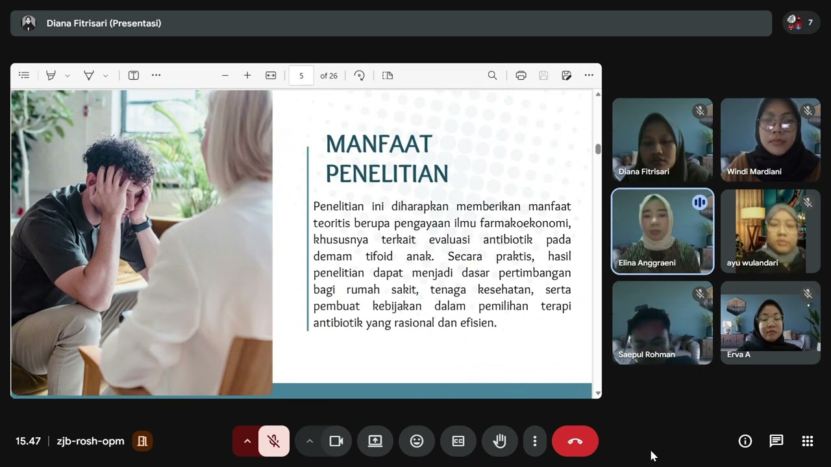The height and width of the screenshot is (467, 831).
Task: Open the chat panel
Action: pos(776,441)
